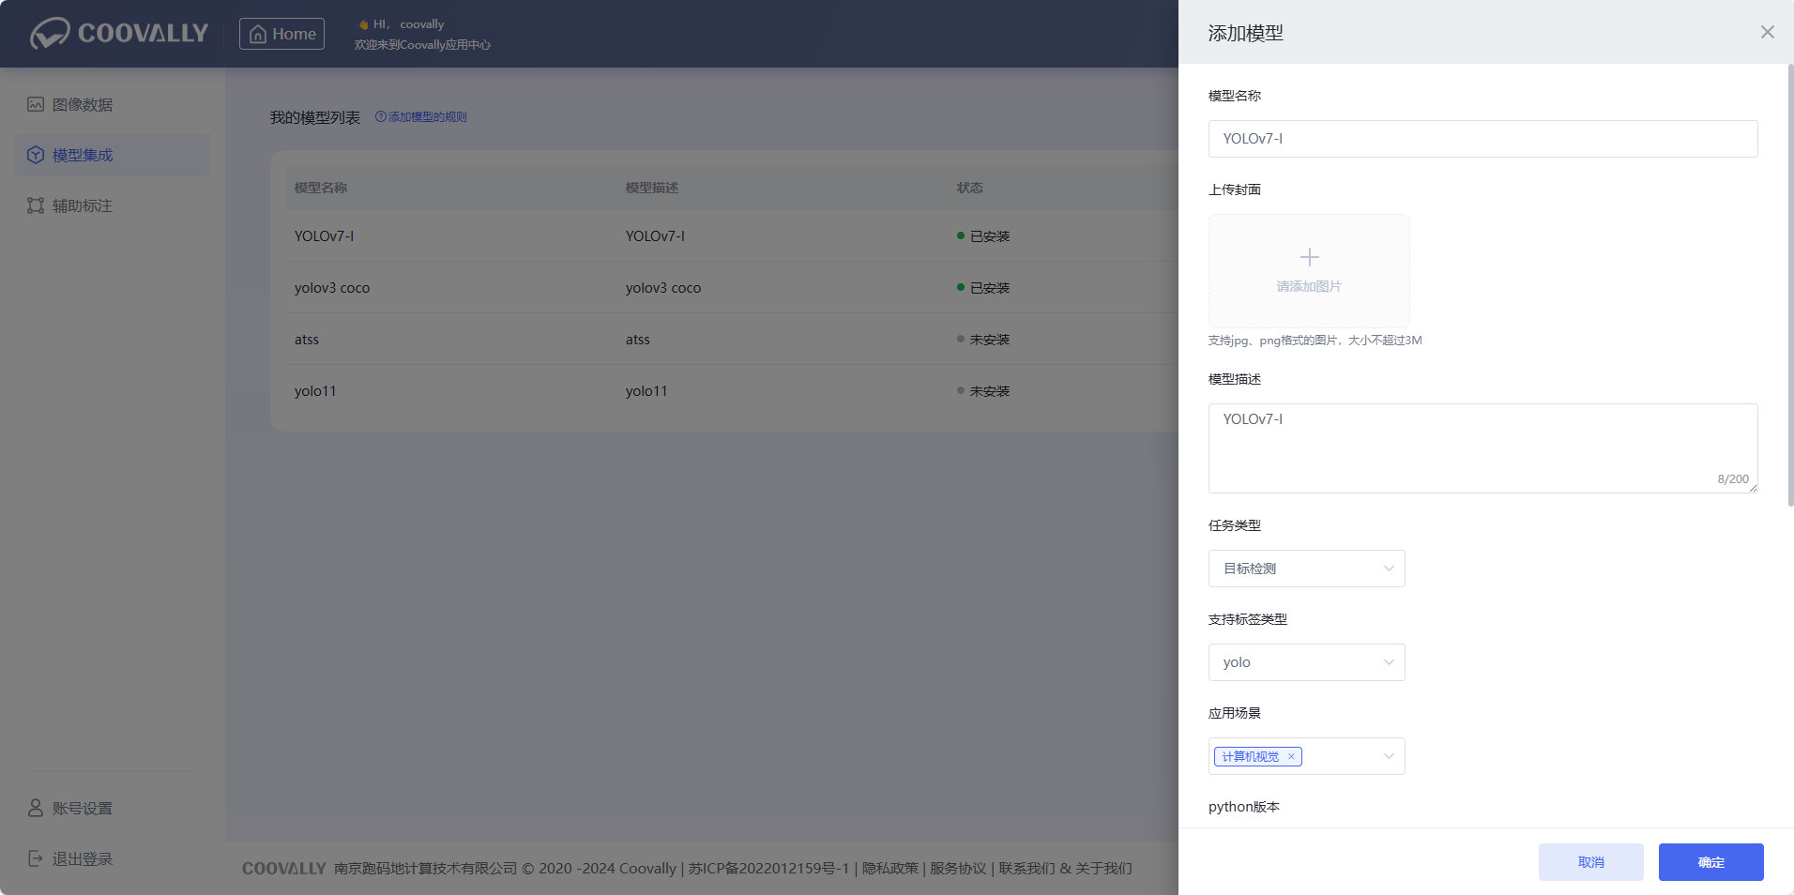Open the 支持标签类型 dropdown showing yolo
The image size is (1794, 895).
pyautogui.click(x=1306, y=662)
